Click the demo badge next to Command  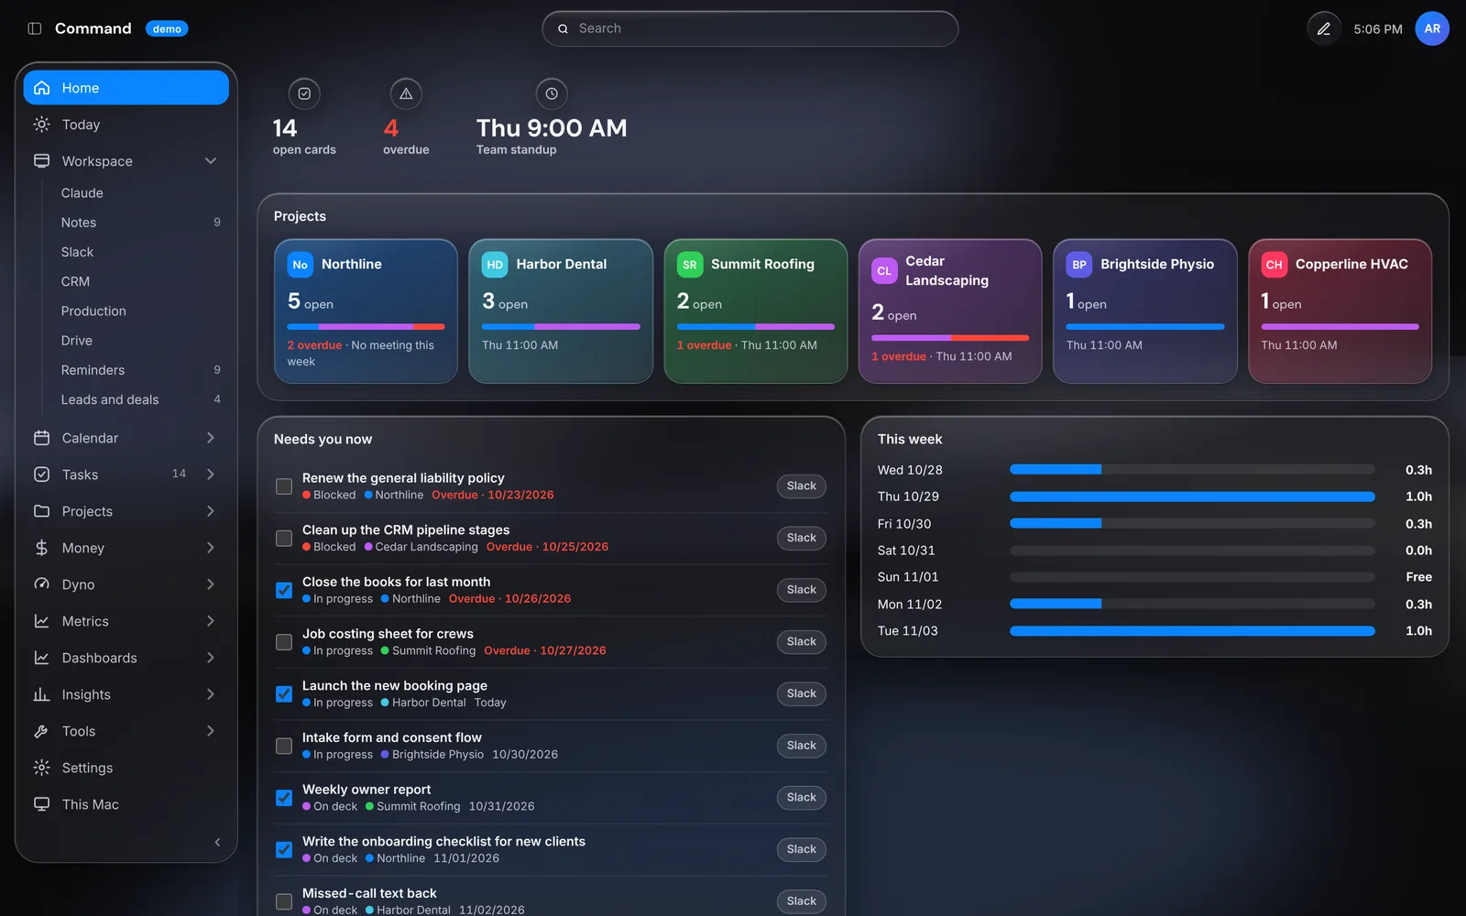click(167, 29)
